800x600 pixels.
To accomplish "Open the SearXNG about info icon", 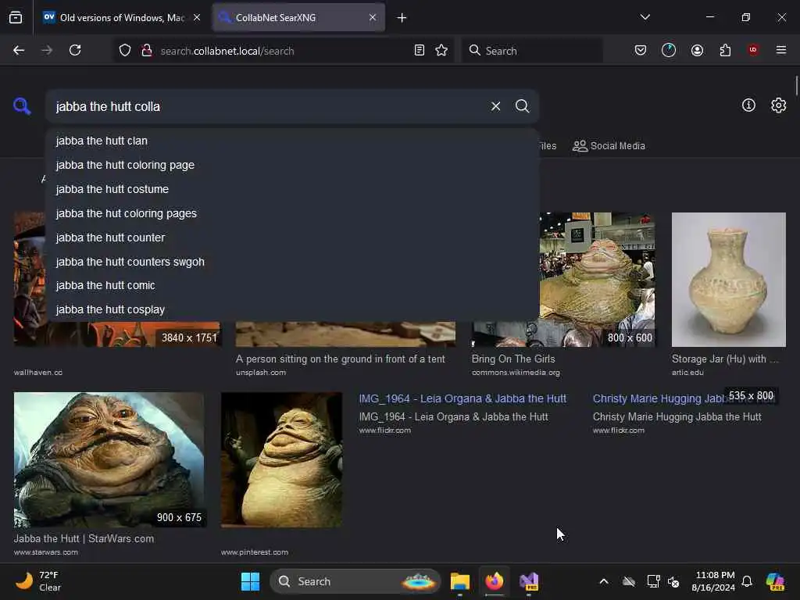I will pyautogui.click(x=748, y=105).
